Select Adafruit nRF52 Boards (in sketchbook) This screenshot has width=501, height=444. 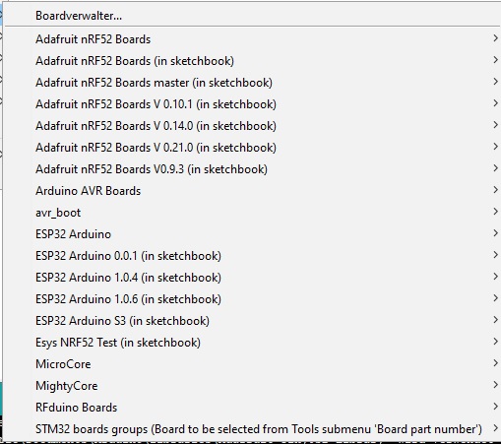(x=252, y=61)
